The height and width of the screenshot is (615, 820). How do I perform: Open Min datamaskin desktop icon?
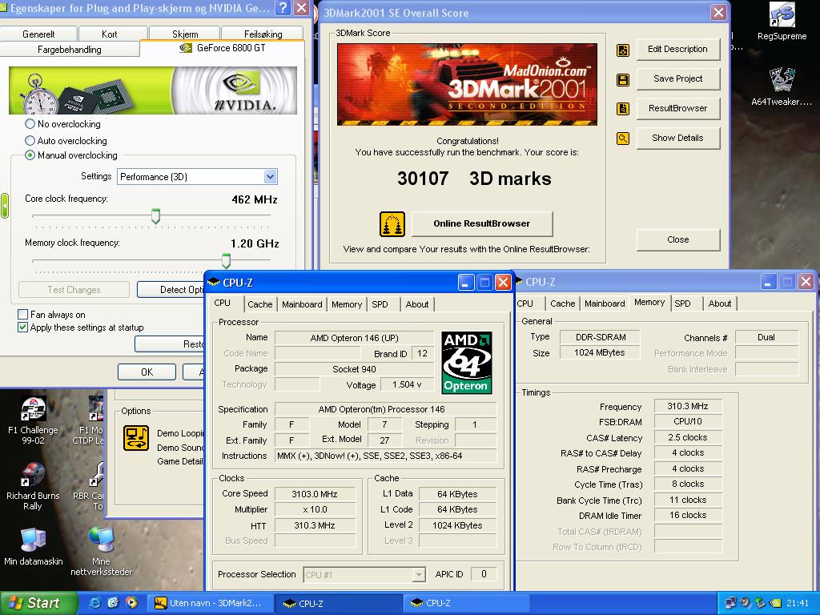pos(34,547)
